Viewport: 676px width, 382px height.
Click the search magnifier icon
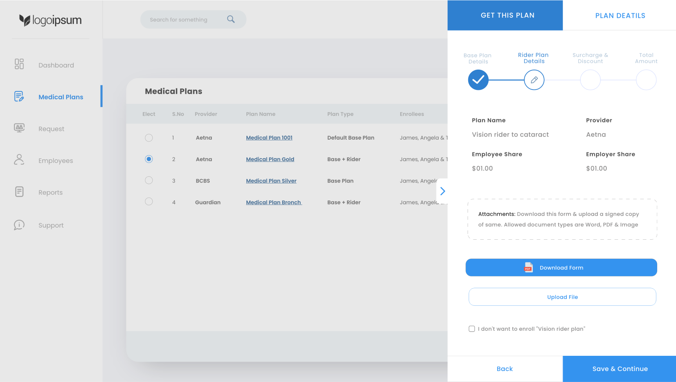pyautogui.click(x=231, y=19)
